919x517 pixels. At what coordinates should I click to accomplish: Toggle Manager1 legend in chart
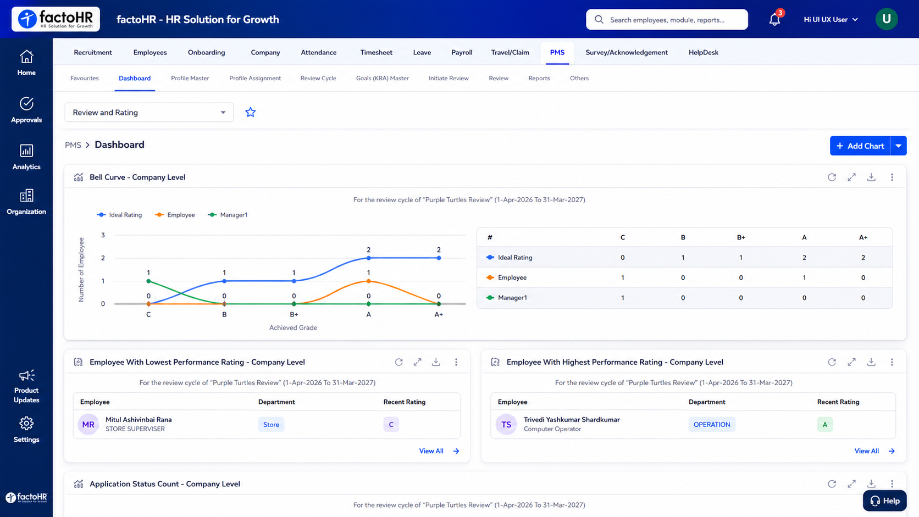(x=228, y=215)
